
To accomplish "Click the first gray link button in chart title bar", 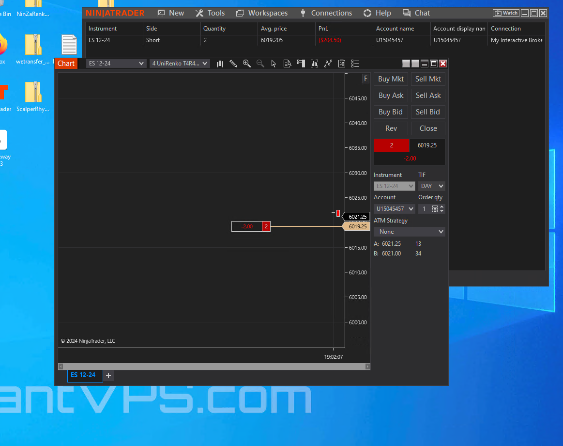I will point(406,64).
